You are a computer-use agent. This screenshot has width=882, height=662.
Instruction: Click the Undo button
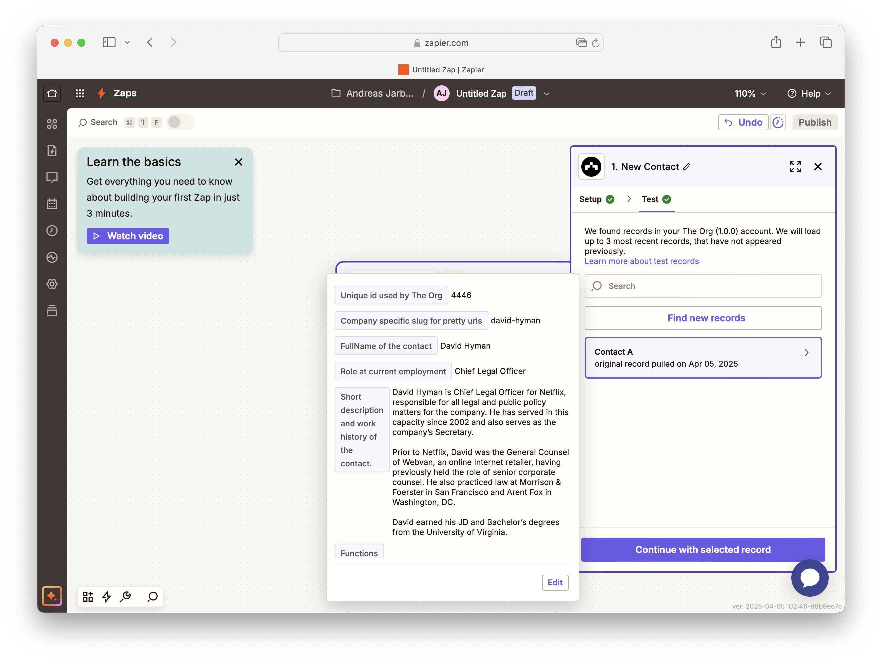coord(743,122)
